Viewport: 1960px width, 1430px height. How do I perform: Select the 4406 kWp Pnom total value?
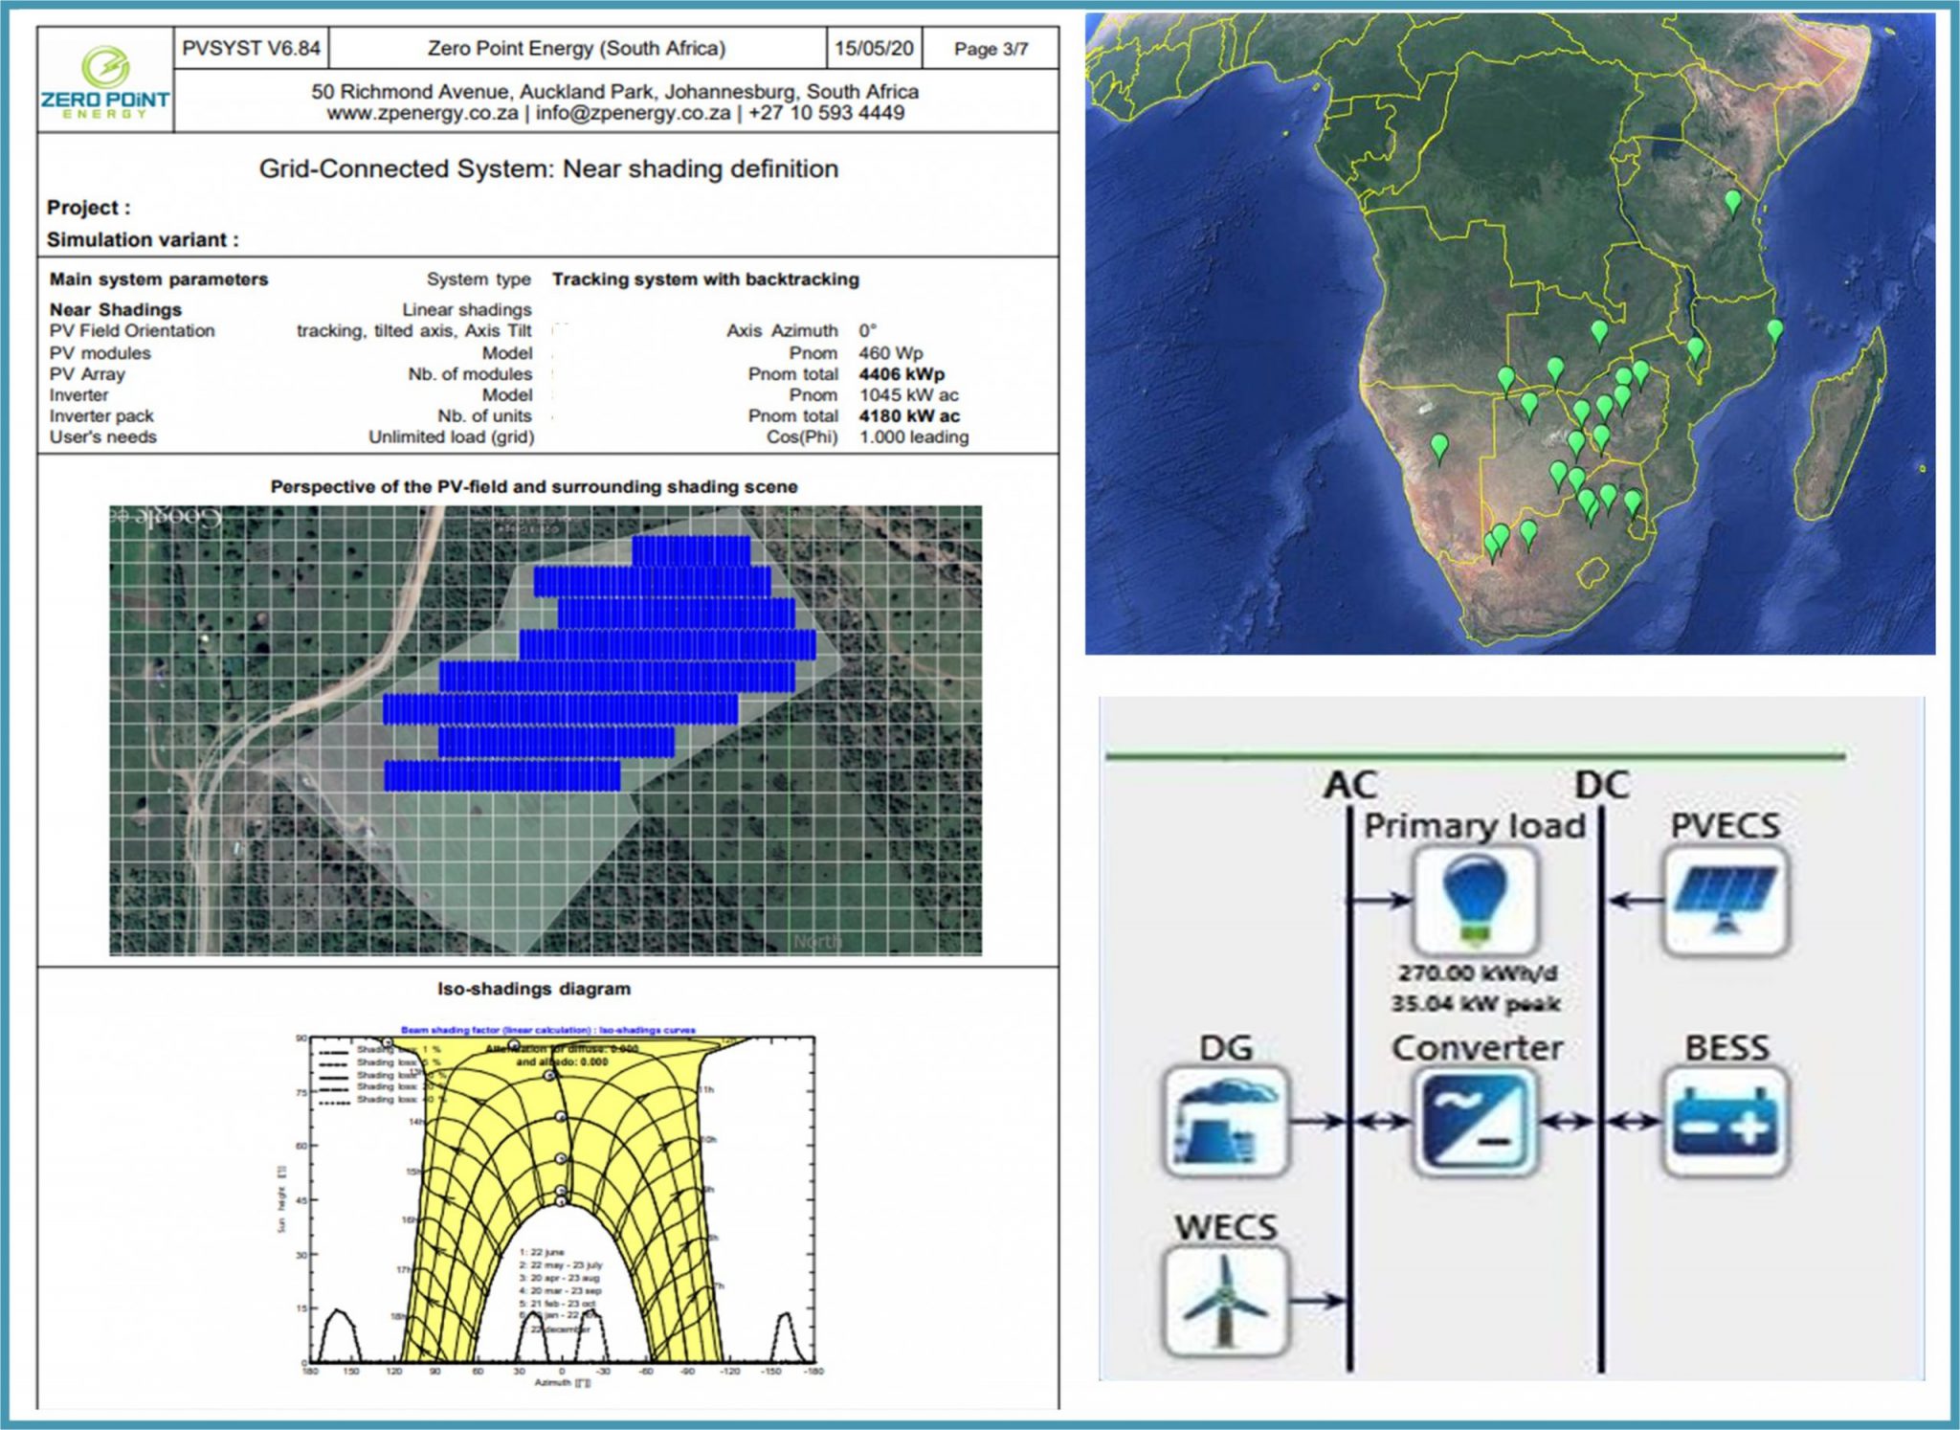coord(900,373)
